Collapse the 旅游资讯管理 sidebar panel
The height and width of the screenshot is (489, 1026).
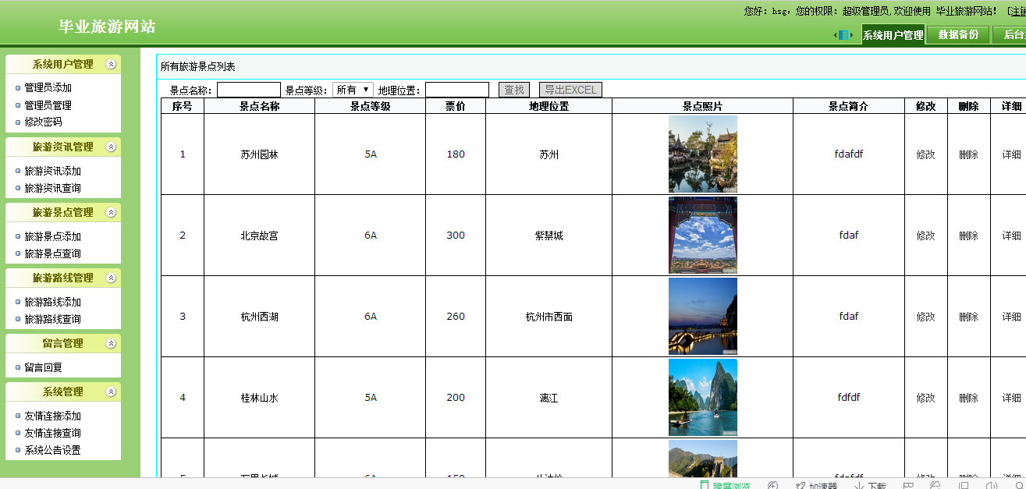111,147
